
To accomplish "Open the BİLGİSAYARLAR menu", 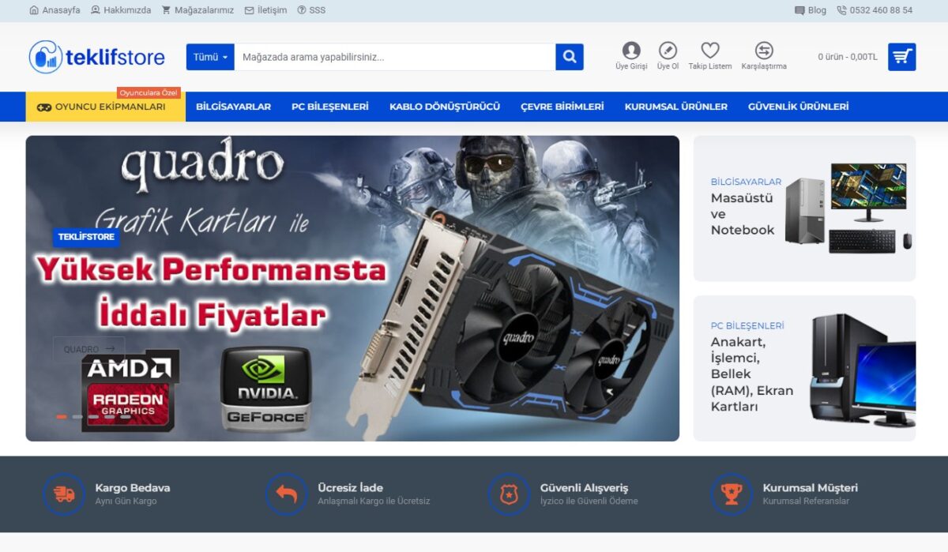I will [x=233, y=107].
